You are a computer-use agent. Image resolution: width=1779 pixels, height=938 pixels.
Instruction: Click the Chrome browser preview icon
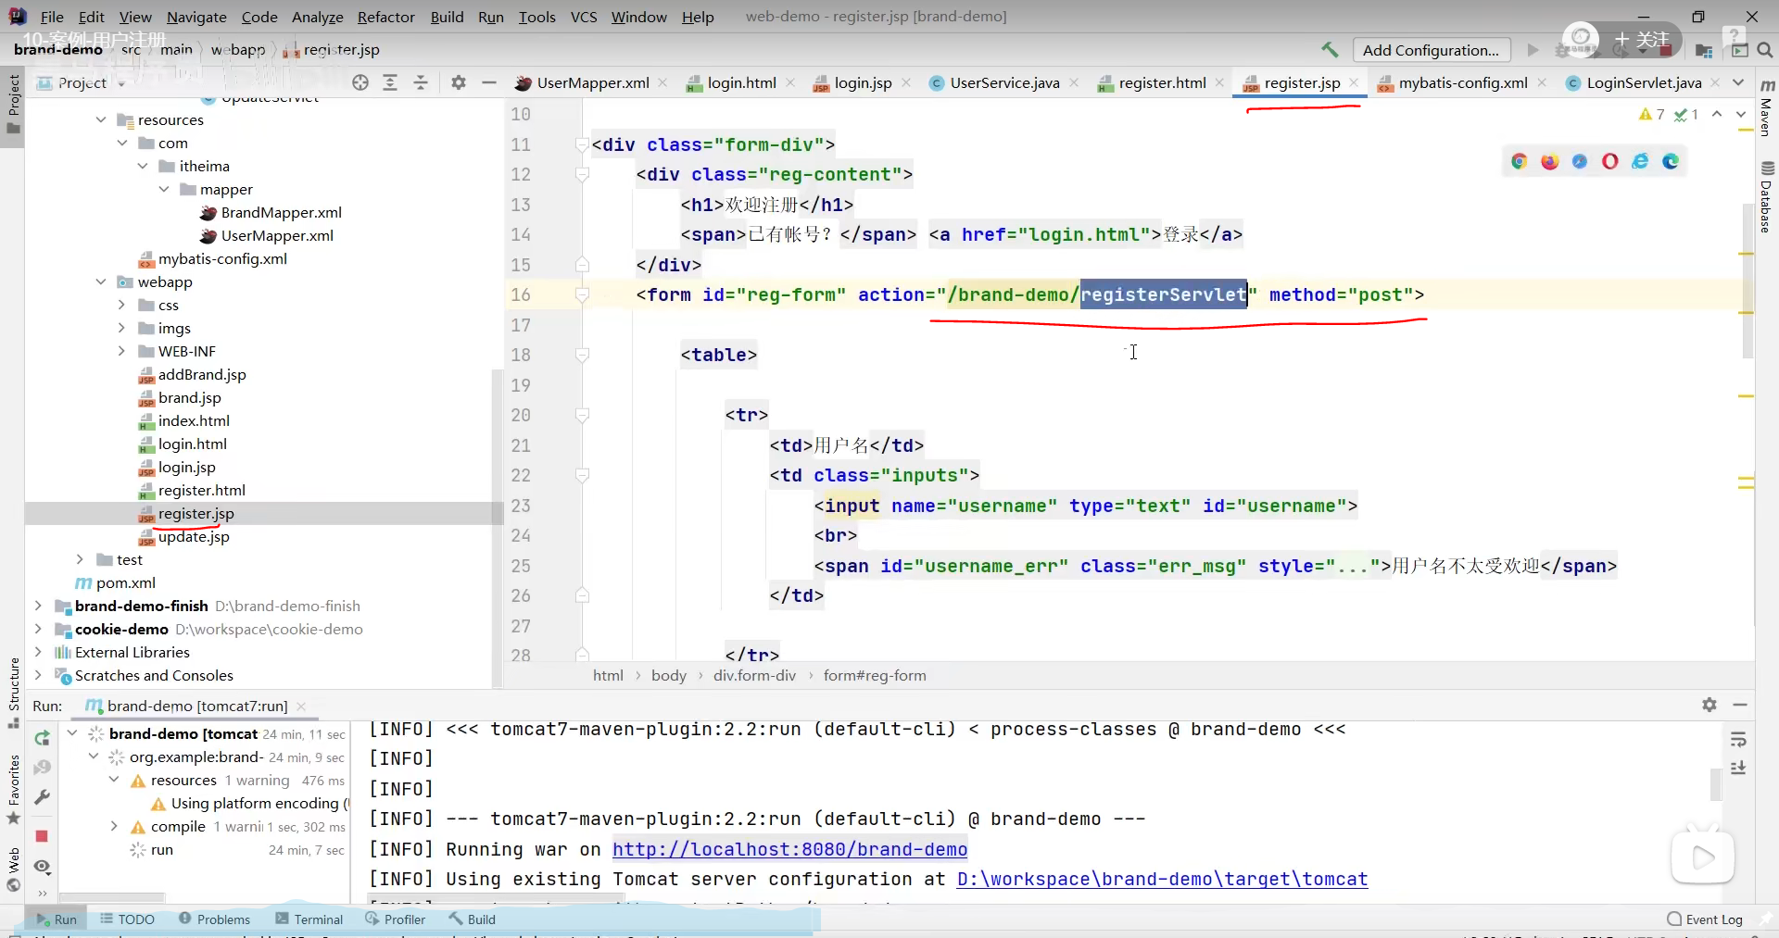click(x=1519, y=162)
